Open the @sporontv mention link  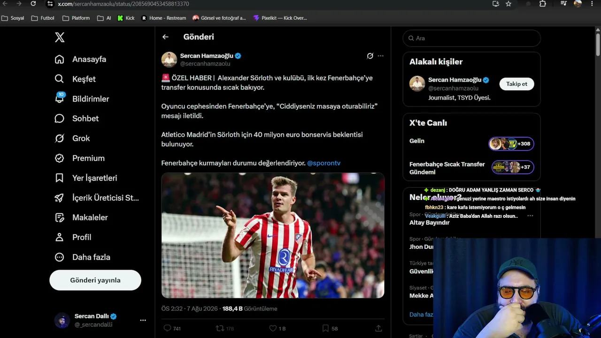pyautogui.click(x=324, y=163)
